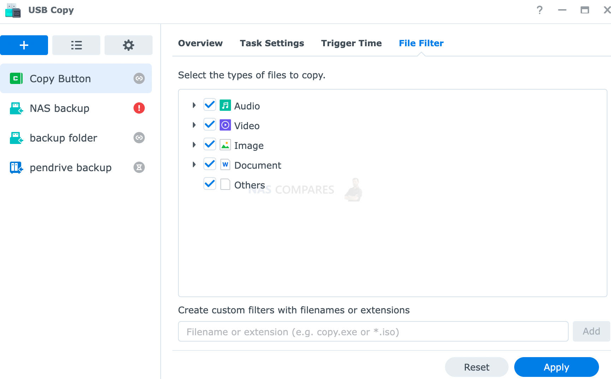This screenshot has height=379, width=611.
Task: Select the backup folder task name
Action: pos(63,138)
